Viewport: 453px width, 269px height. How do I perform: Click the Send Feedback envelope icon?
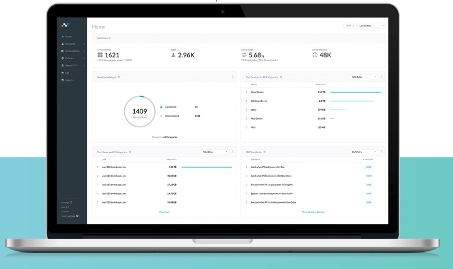click(77, 216)
